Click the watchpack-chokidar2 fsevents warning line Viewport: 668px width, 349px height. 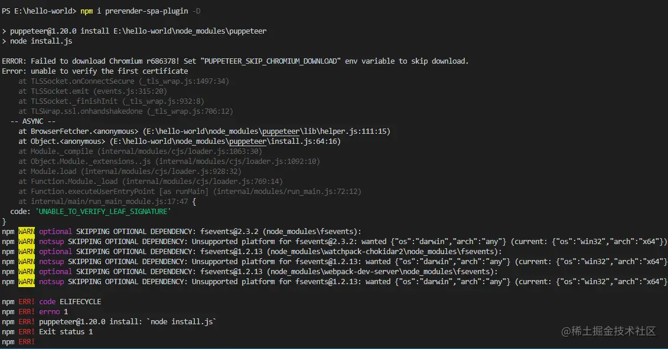coord(252,252)
